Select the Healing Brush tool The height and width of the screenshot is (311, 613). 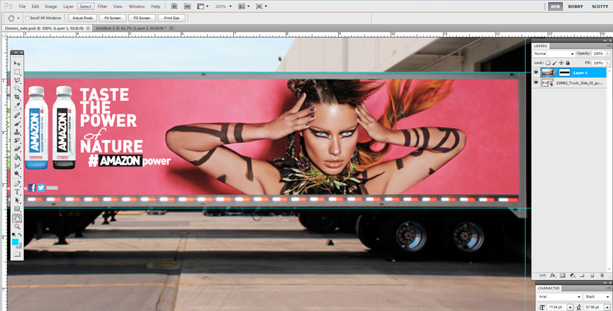click(17, 116)
